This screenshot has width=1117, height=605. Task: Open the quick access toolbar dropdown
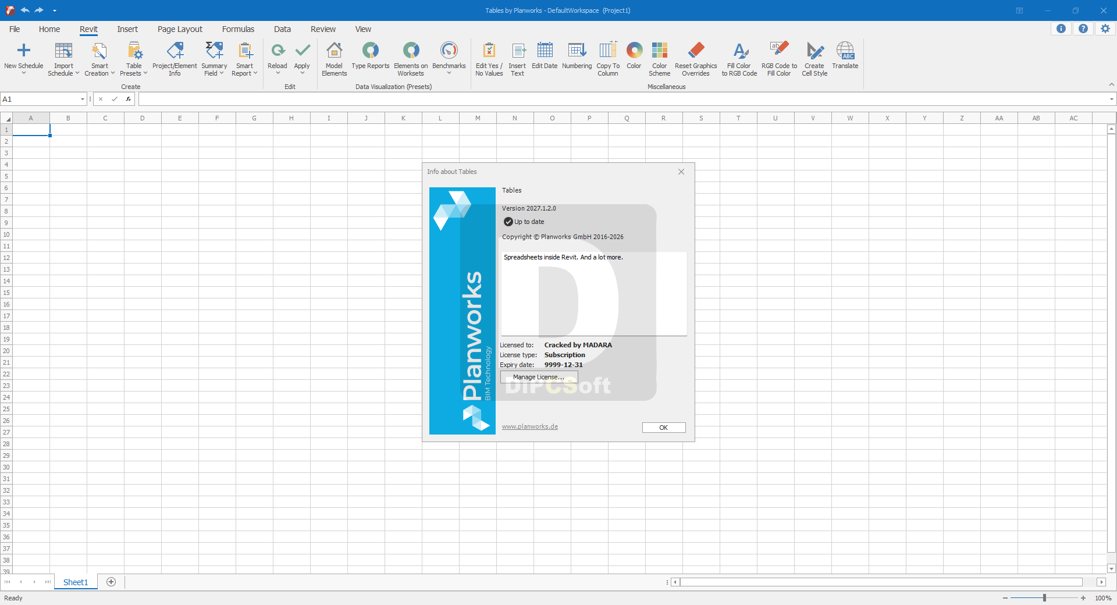coord(54,10)
